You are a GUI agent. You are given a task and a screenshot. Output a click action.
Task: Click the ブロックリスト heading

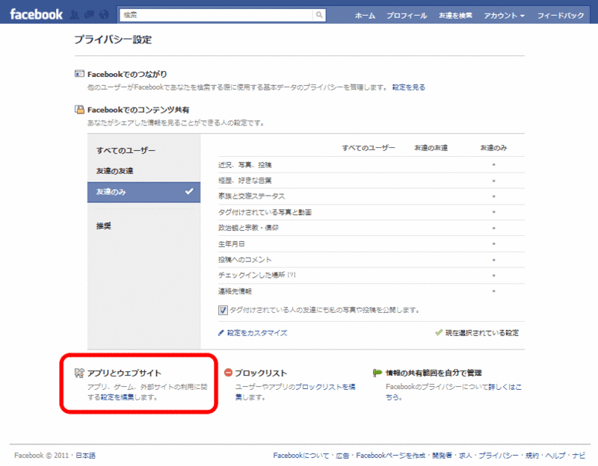tap(261, 373)
